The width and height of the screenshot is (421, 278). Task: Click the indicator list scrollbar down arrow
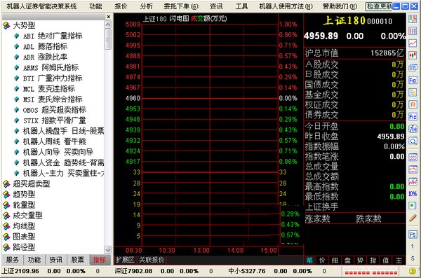[108, 249]
